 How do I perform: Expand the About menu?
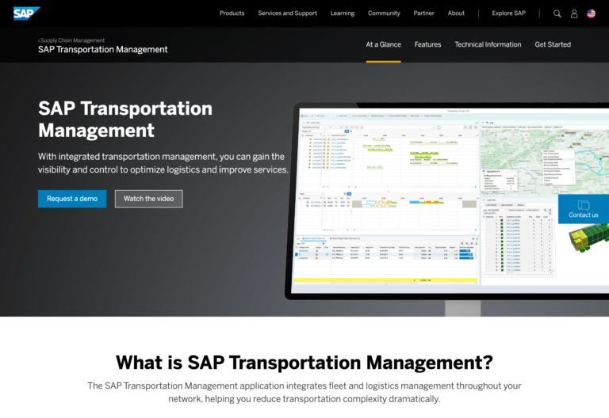(x=456, y=13)
